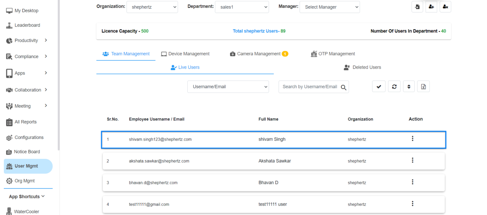Open action menu for shivam Singh
Screen dimensions: 487x215
413,138
